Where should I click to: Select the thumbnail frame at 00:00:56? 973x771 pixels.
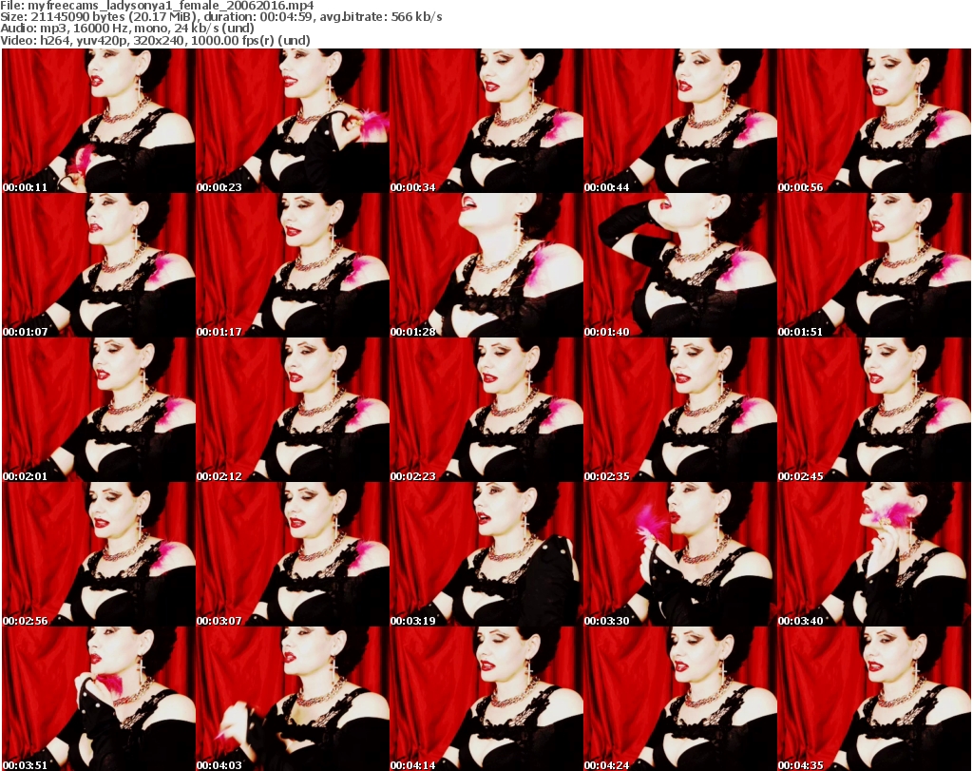[x=874, y=121]
